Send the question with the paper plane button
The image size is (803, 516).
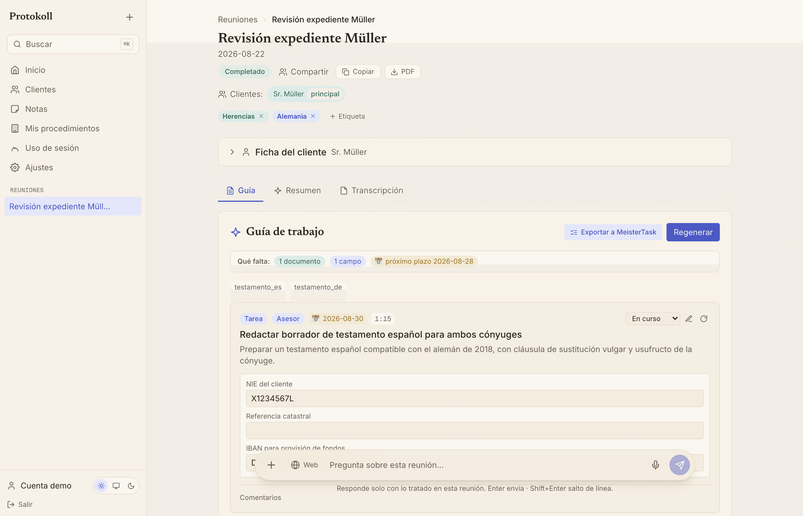click(679, 465)
